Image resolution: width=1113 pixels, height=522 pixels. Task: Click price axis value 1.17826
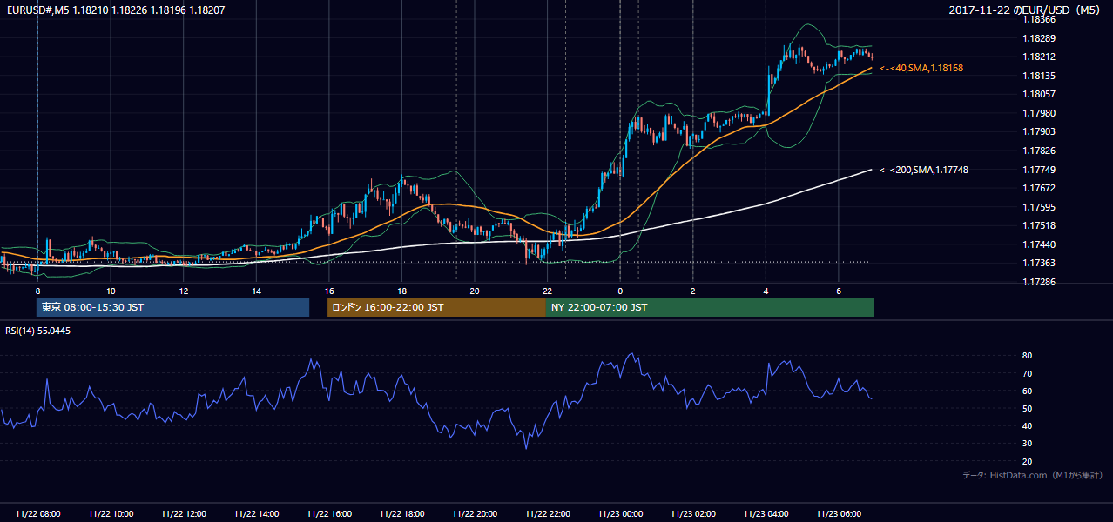click(1039, 151)
